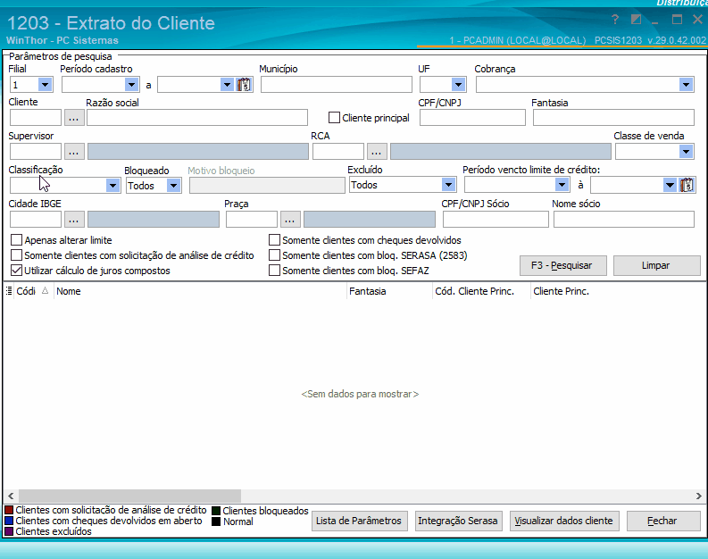This screenshot has height=559, width=708.
Task: Click the horizontal scrollbar thumb
Action: tap(129, 496)
